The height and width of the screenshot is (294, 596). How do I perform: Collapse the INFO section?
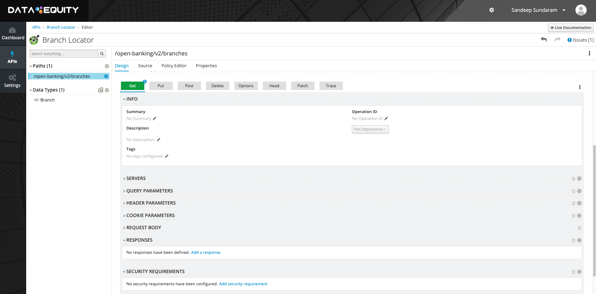click(130, 99)
